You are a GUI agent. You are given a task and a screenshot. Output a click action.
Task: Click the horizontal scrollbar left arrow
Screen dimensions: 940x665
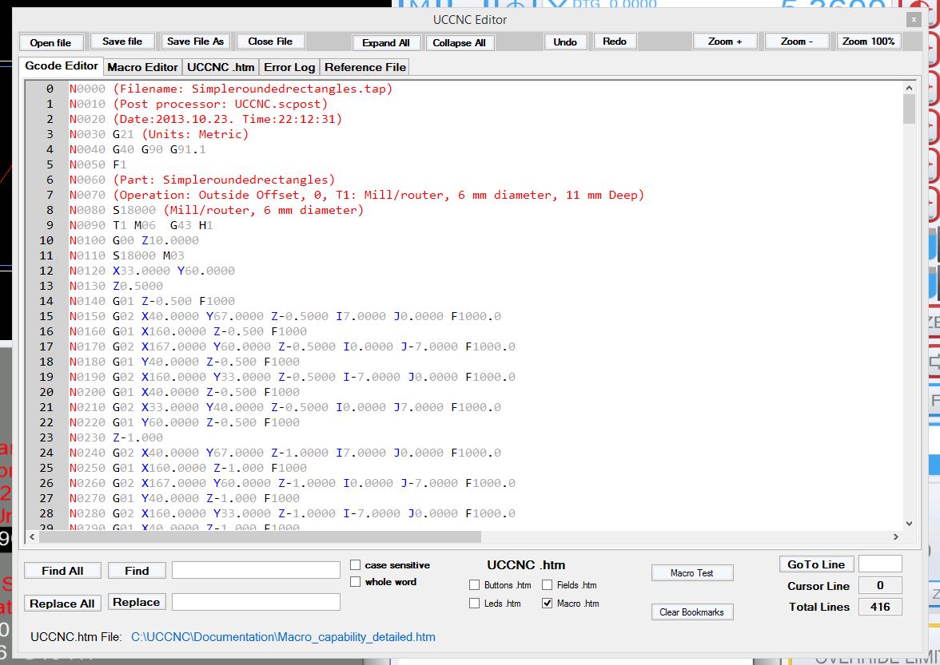(32, 537)
